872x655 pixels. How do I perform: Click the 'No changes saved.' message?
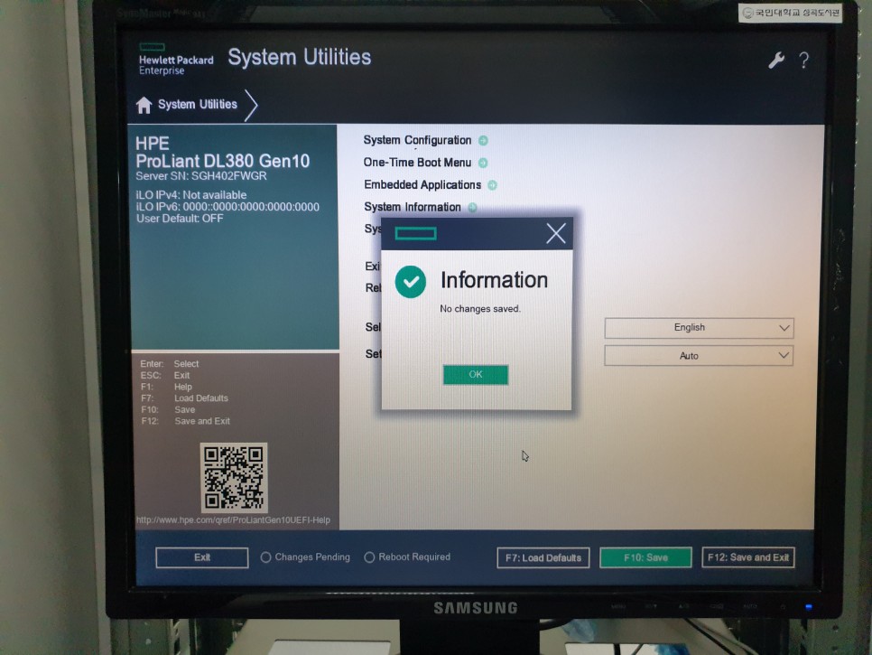480,309
